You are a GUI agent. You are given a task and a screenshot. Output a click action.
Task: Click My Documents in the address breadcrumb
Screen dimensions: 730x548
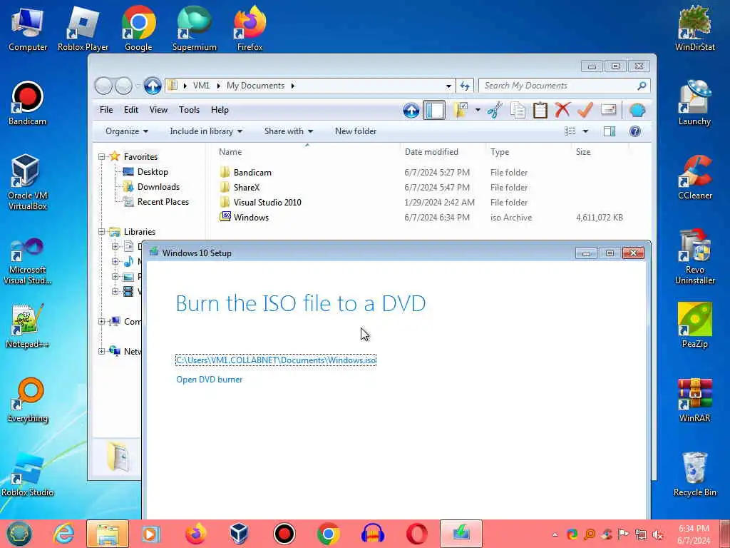pyautogui.click(x=255, y=86)
